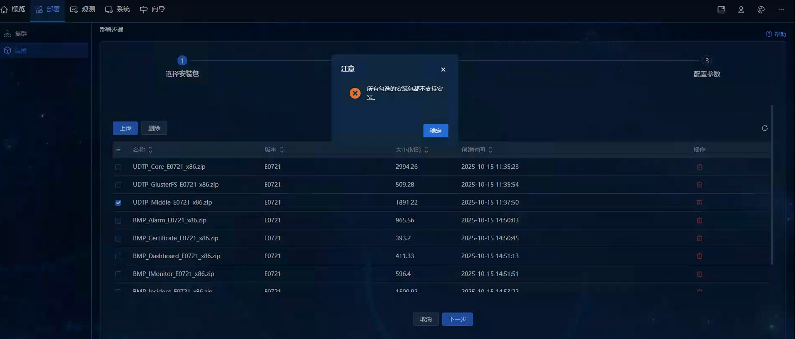Click the 下一步 button at the bottom
The width and height of the screenshot is (795, 339).
pyautogui.click(x=457, y=319)
